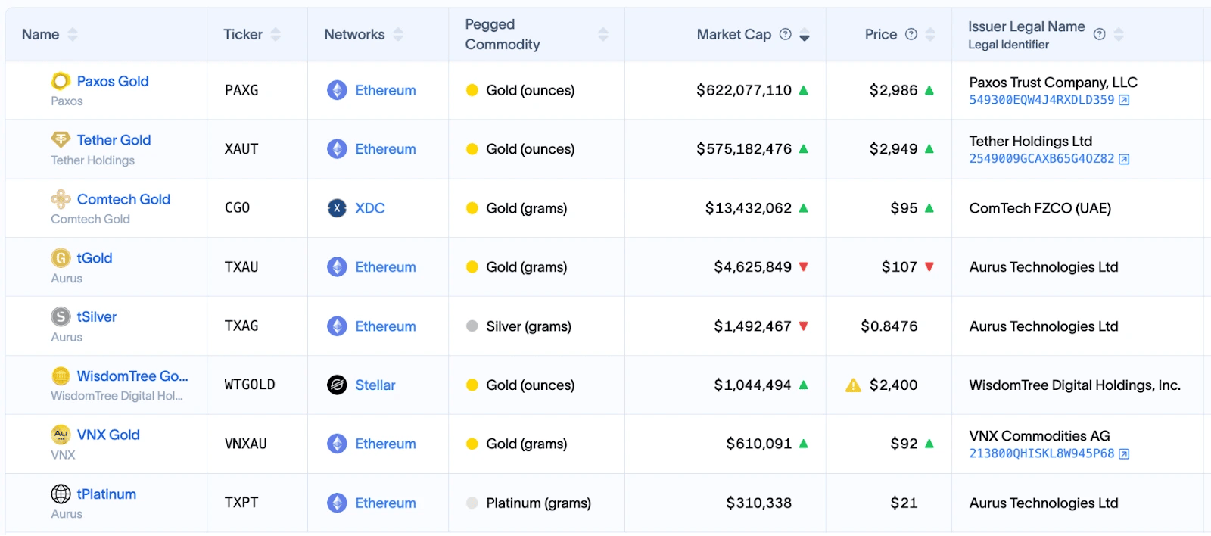This screenshot has height=536, width=1211.
Task: Click price warning icon for WTGOLD
Action: click(853, 385)
